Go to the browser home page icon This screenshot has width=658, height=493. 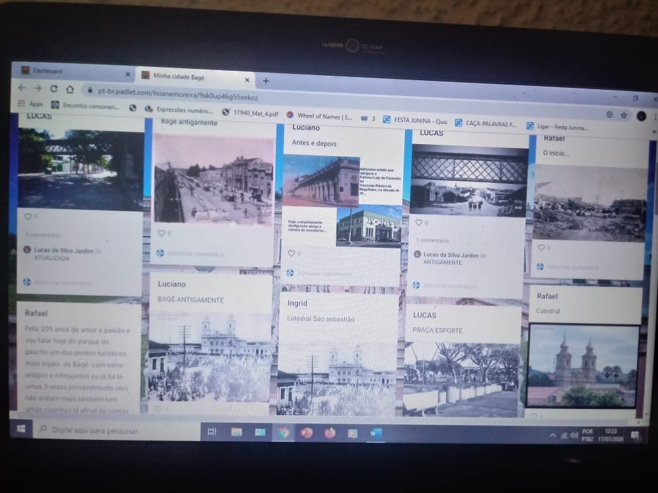pyautogui.click(x=70, y=89)
